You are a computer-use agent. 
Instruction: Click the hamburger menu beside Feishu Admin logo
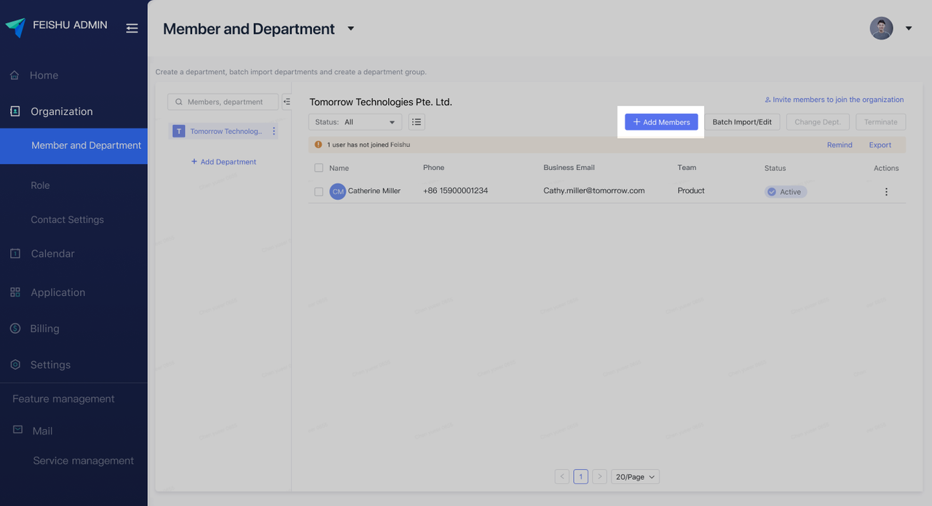pos(132,28)
